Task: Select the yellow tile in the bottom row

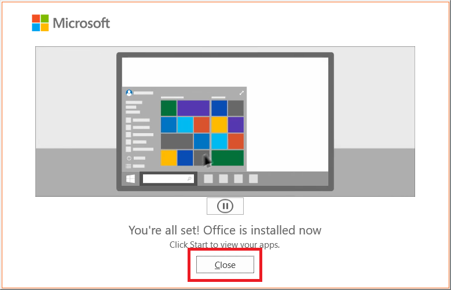Action: coord(168,158)
